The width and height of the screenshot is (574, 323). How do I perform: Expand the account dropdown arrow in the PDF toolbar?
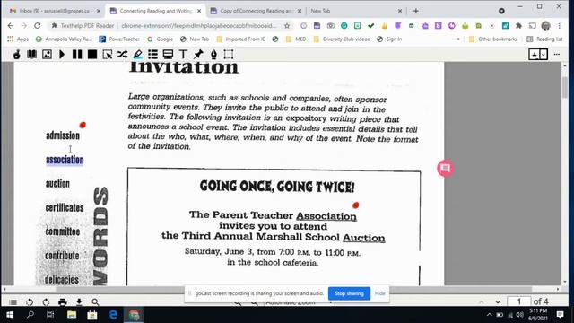coord(544,55)
